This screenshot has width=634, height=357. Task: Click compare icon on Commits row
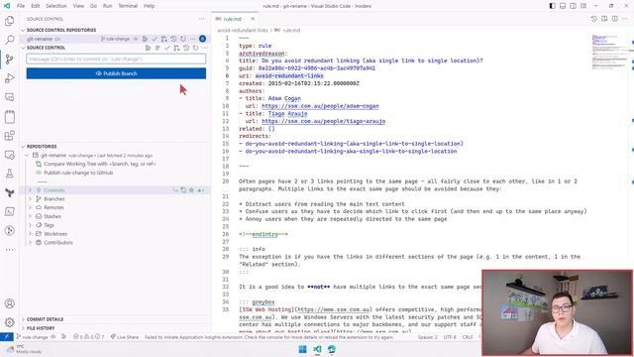click(x=183, y=190)
